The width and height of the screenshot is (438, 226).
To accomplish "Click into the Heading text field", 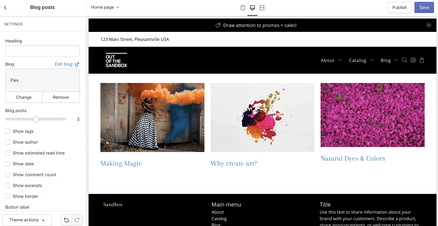I will point(42,51).
